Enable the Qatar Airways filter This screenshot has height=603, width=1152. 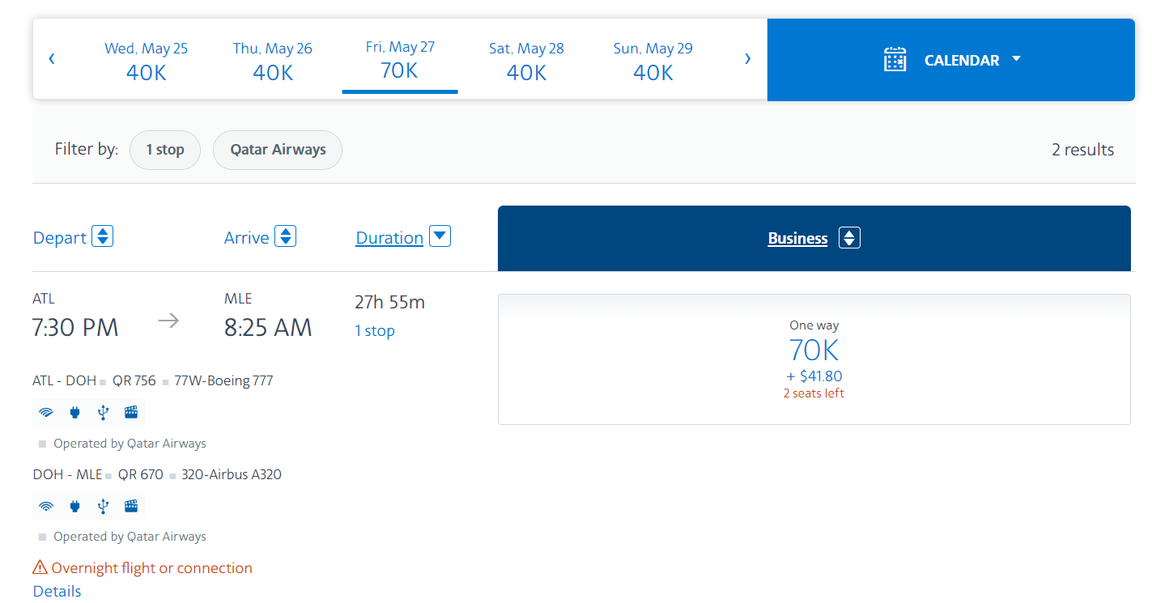pyautogui.click(x=277, y=150)
